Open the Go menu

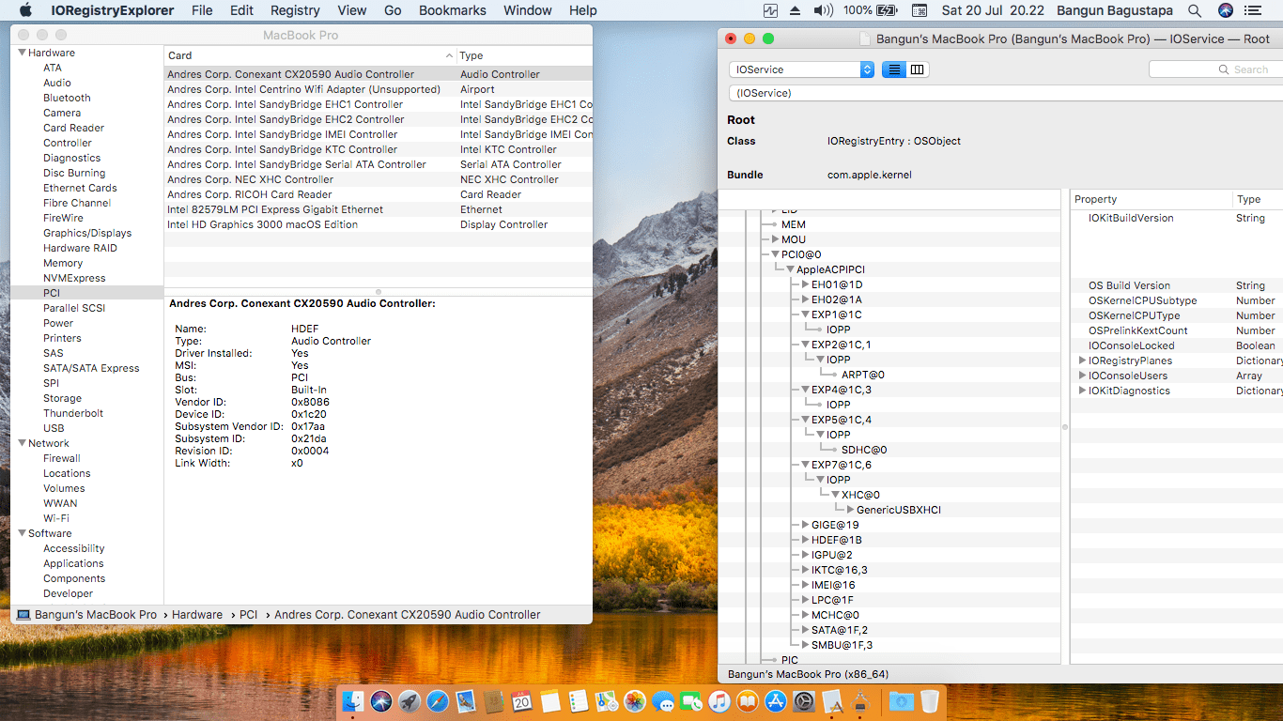(393, 10)
